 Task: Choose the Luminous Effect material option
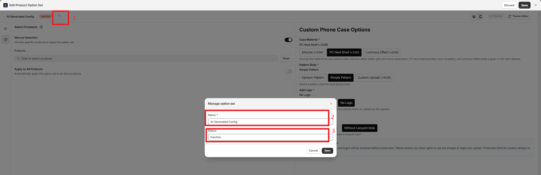(382, 52)
